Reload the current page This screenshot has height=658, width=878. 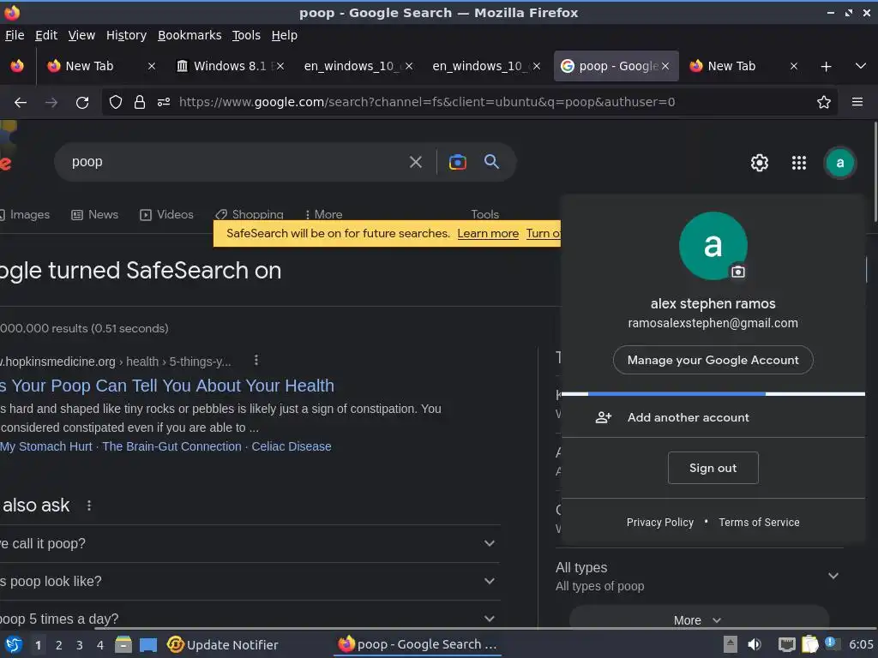pyautogui.click(x=82, y=103)
